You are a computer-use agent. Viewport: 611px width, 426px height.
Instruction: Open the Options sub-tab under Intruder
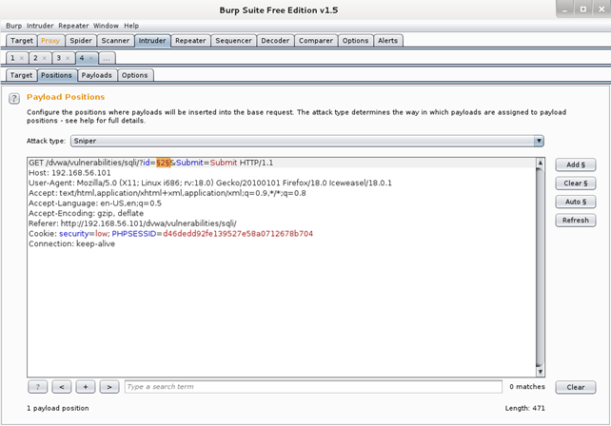134,75
